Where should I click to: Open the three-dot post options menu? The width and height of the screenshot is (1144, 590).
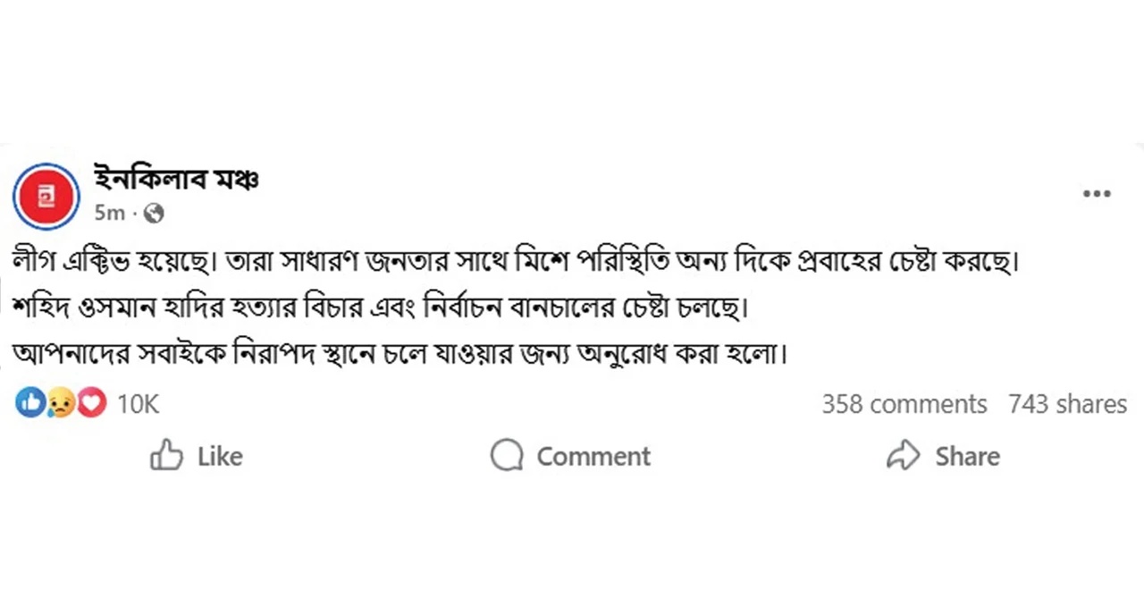click(x=1097, y=194)
